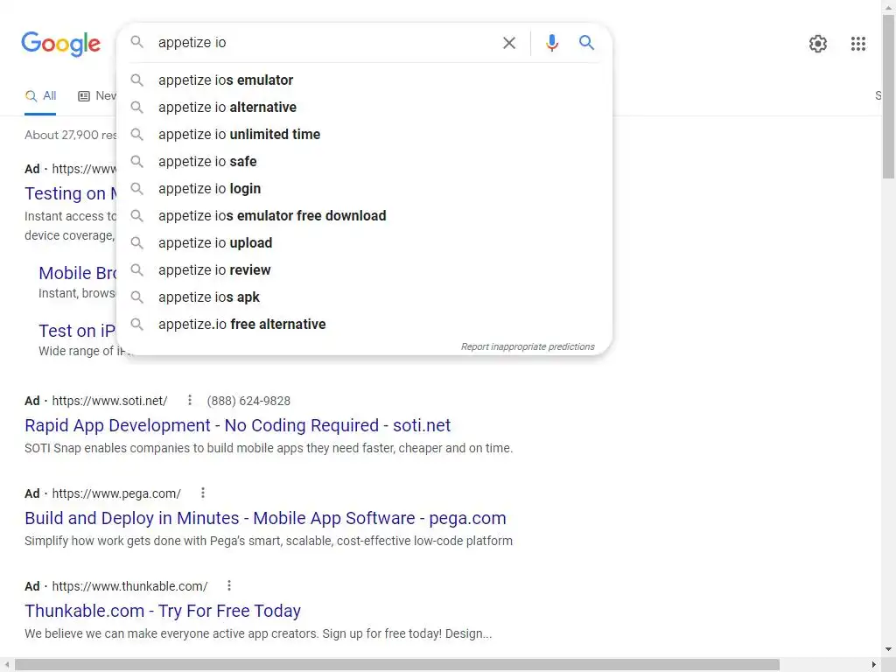Select 'appetize.io free alternative' suggestion
This screenshot has width=896, height=672.
[242, 325]
